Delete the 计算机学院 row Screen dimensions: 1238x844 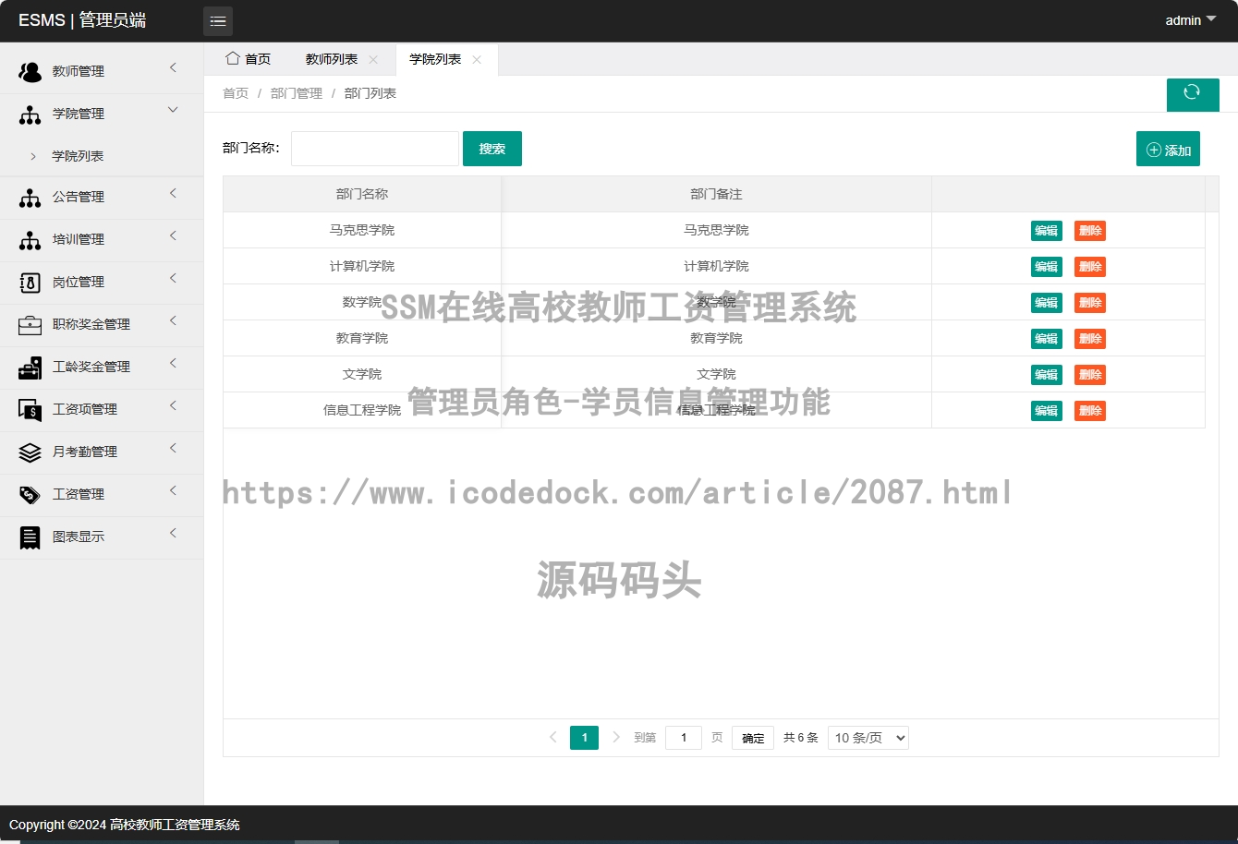[x=1090, y=267]
